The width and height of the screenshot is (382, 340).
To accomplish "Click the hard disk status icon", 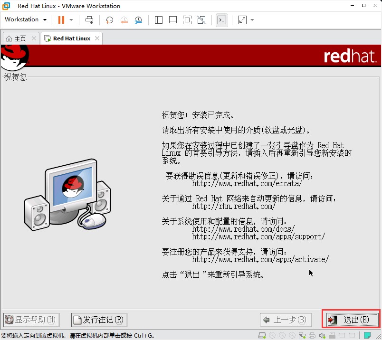I will 261,335.
